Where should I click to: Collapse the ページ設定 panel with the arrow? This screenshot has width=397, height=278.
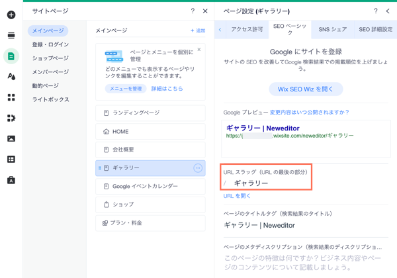point(388,11)
